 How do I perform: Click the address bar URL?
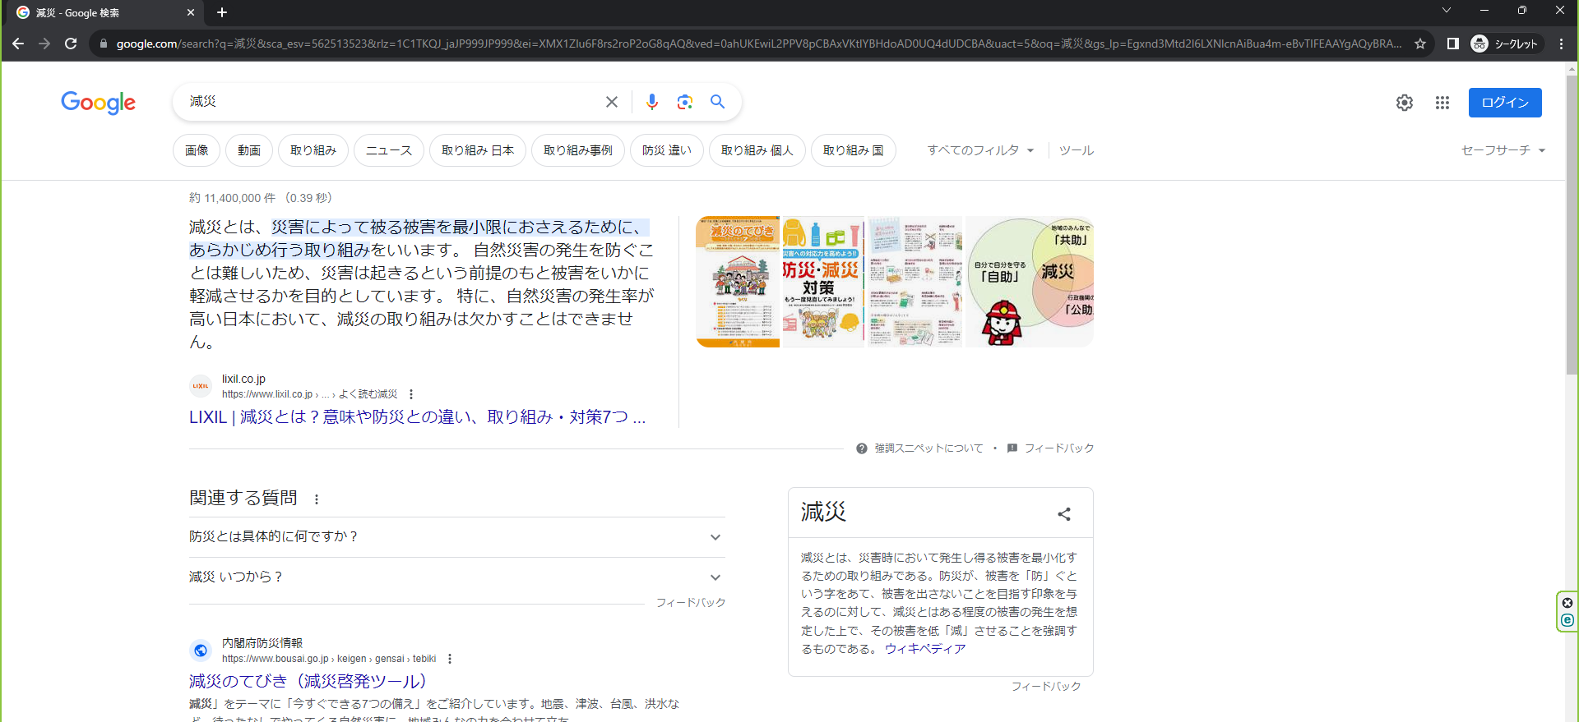pyautogui.click(x=758, y=44)
